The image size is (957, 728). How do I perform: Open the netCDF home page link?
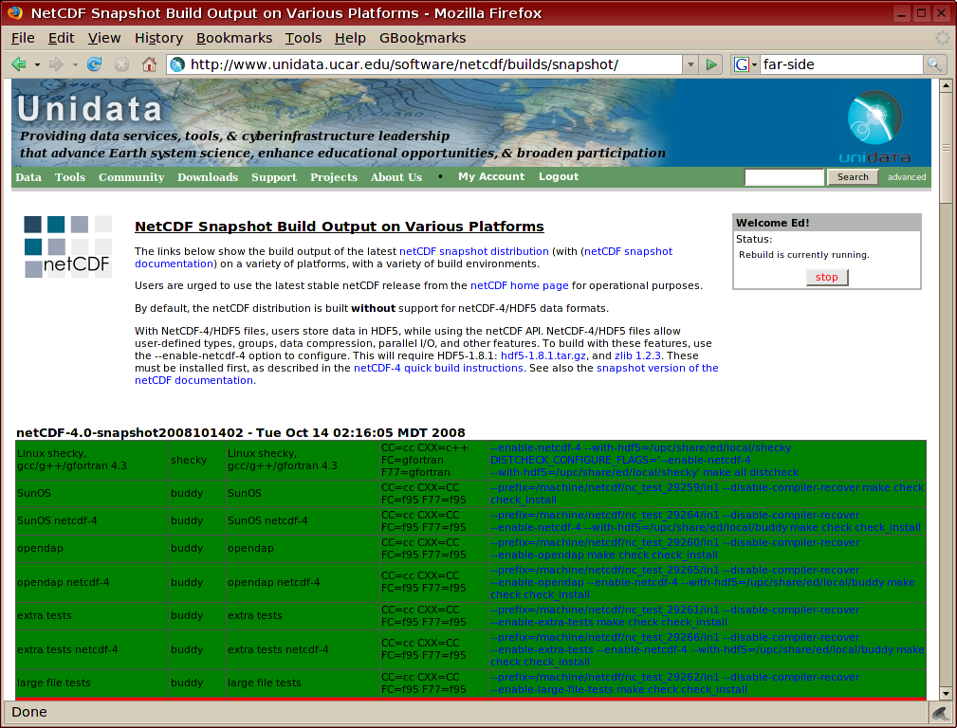[x=519, y=285]
